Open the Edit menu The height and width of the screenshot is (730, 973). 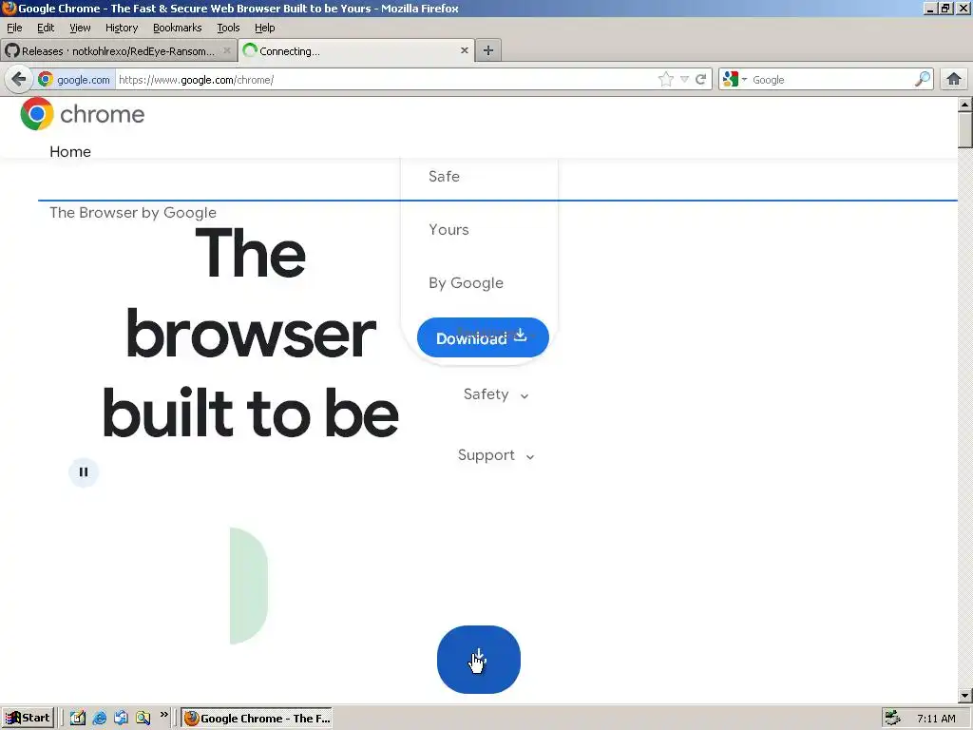[x=46, y=28]
